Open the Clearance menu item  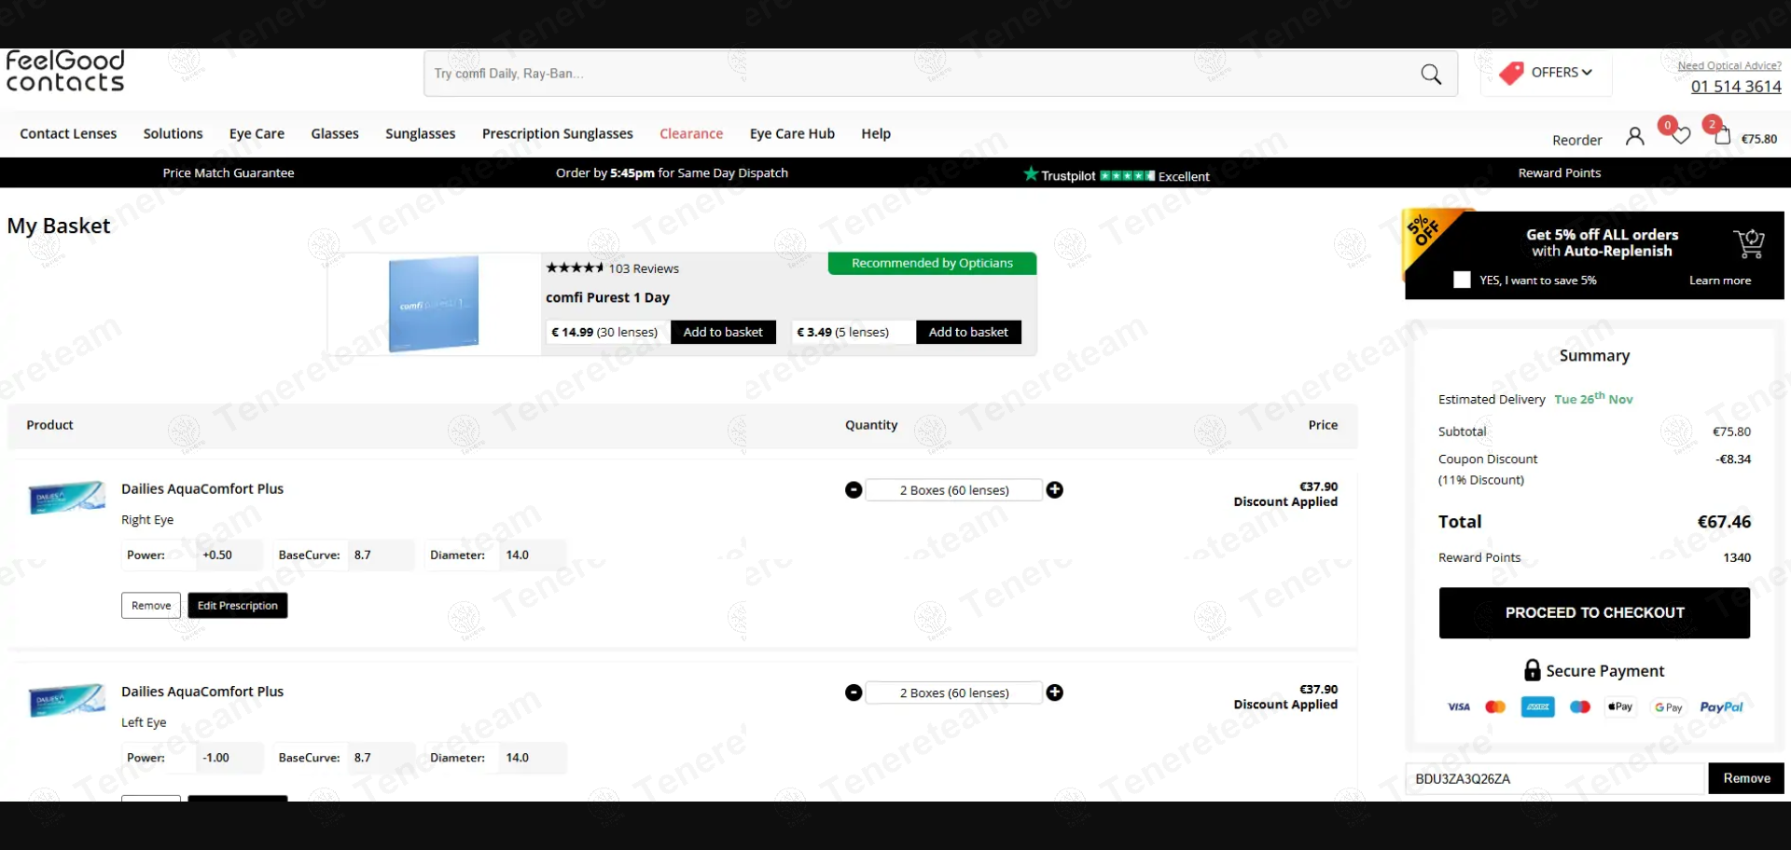click(x=691, y=134)
